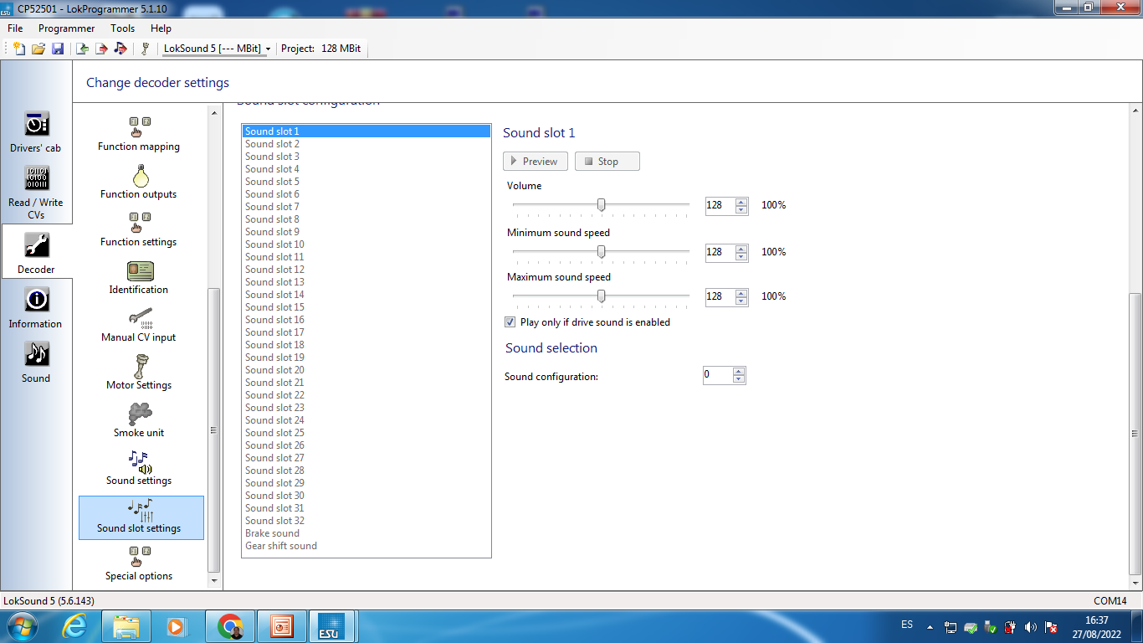Open the Help menu
This screenshot has height=643, width=1143.
click(161, 28)
